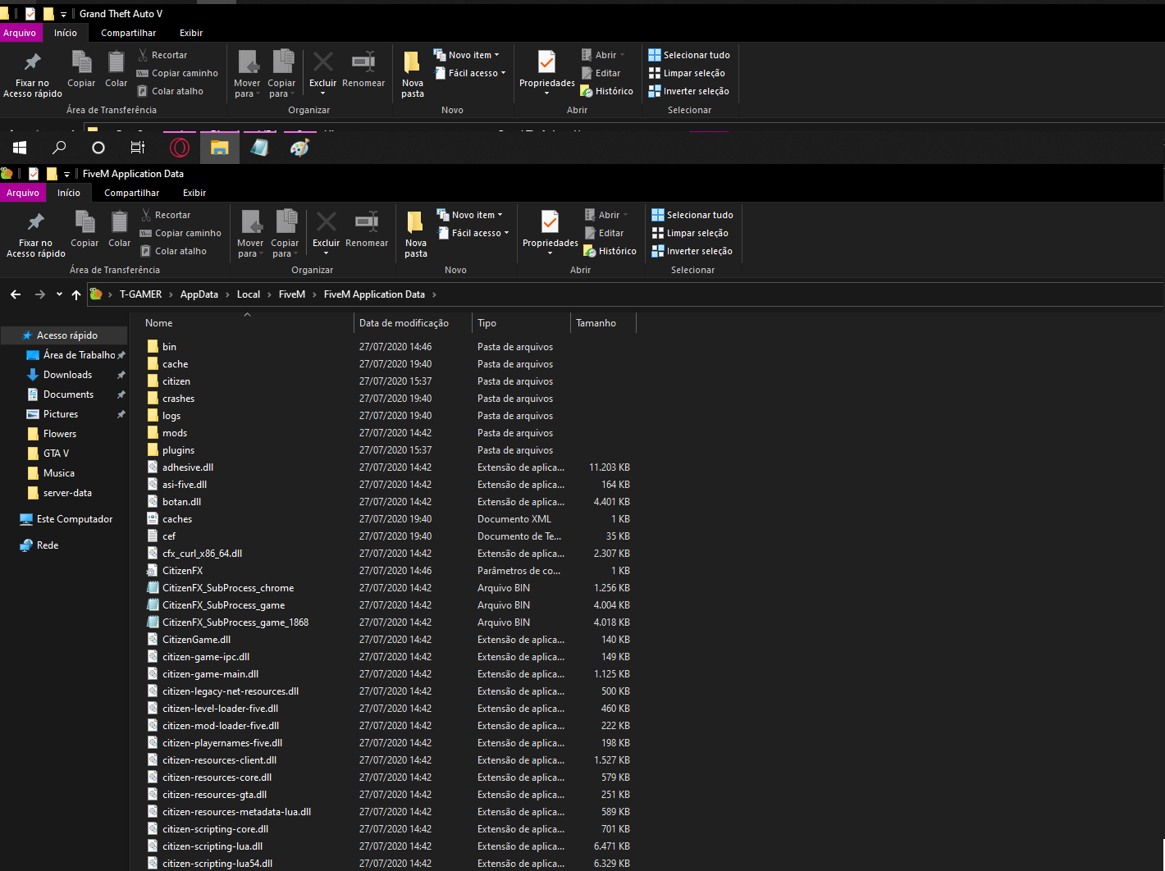Click Colar in FiveM Application Data ribbon
This screenshot has height=871, width=1165.
[120, 230]
